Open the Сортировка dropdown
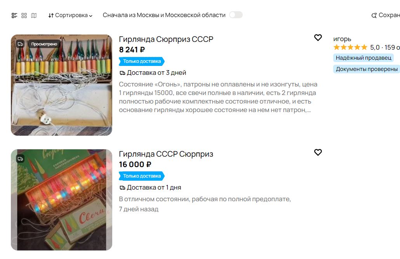 [x=70, y=16]
